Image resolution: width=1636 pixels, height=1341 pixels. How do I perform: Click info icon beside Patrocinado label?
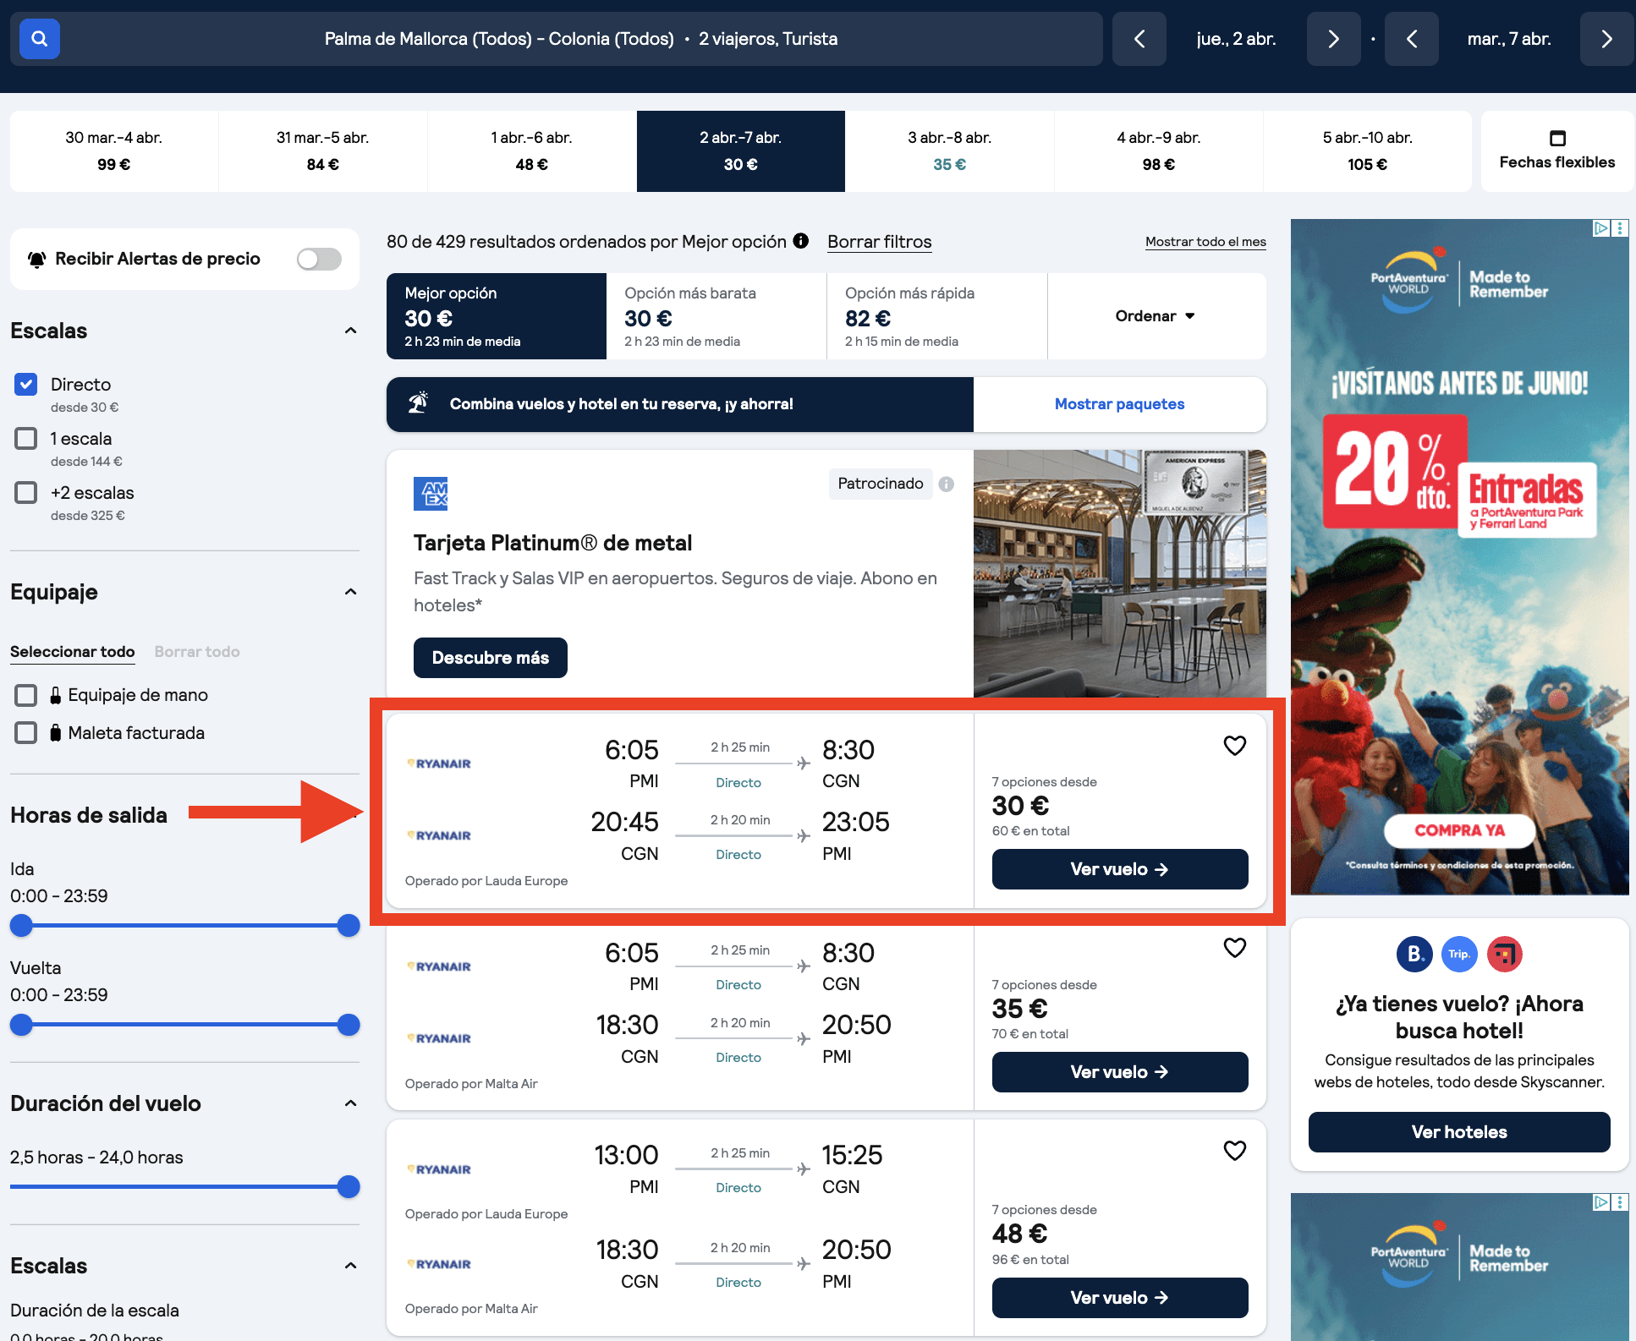pos(947,484)
